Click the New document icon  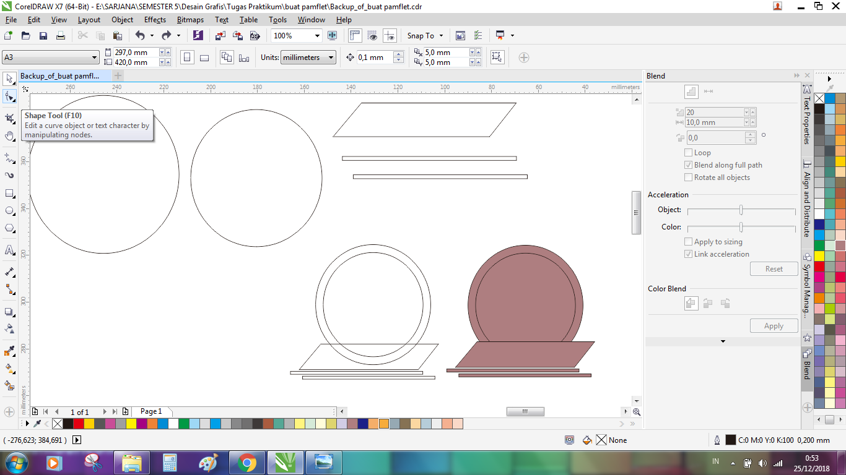pos(9,35)
